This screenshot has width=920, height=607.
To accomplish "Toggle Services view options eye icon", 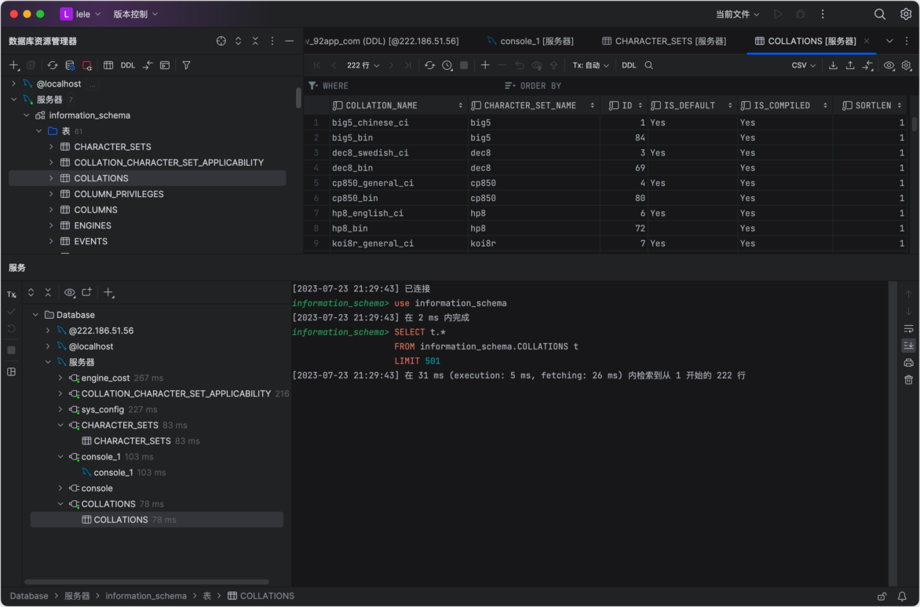I will click(x=70, y=292).
